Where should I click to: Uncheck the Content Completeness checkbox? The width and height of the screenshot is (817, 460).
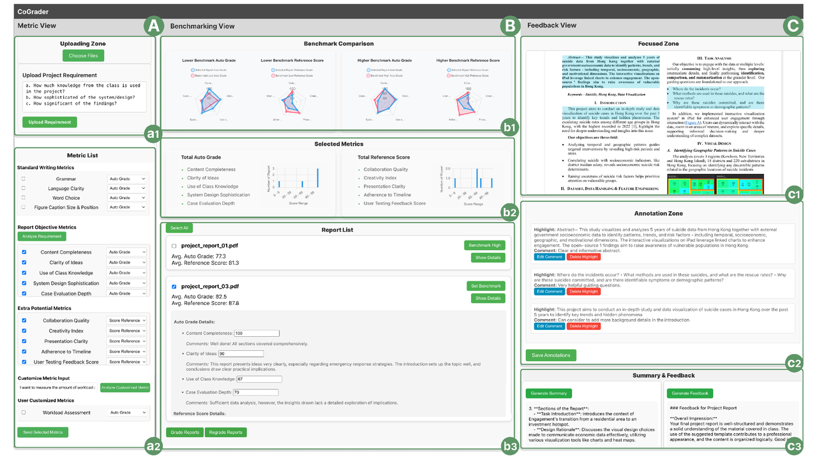pos(24,252)
